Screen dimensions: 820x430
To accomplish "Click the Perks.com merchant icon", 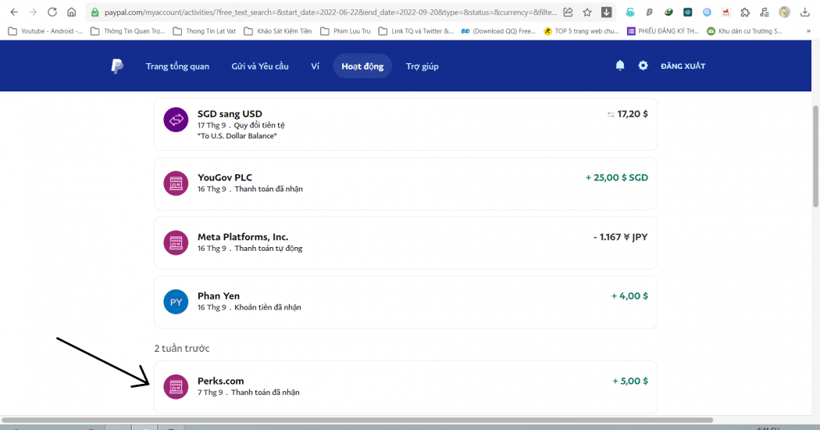I will 176,386.
